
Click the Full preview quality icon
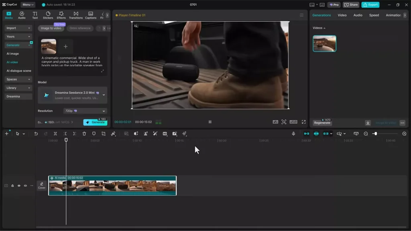[275, 122]
